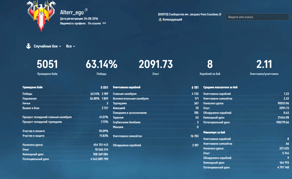Open the Все ship filter dropdown
Screen dimensions: 292x179
(x=71, y=46)
